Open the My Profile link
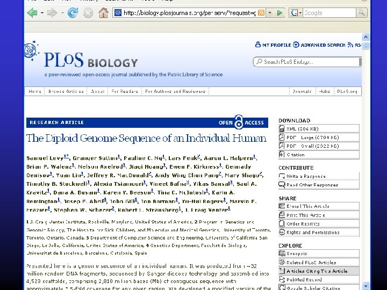The image size is (387, 290). [x=276, y=45]
